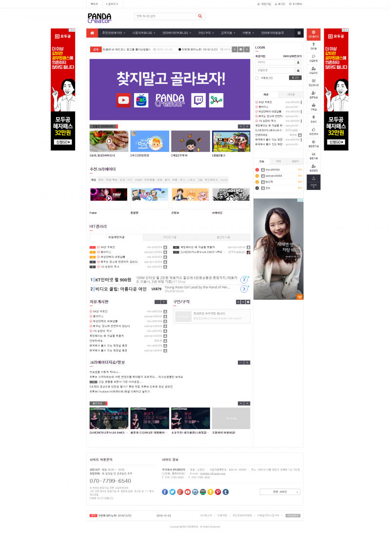Open the hamburger menu in navbar
This screenshot has width=390, height=533.
(299, 33)
